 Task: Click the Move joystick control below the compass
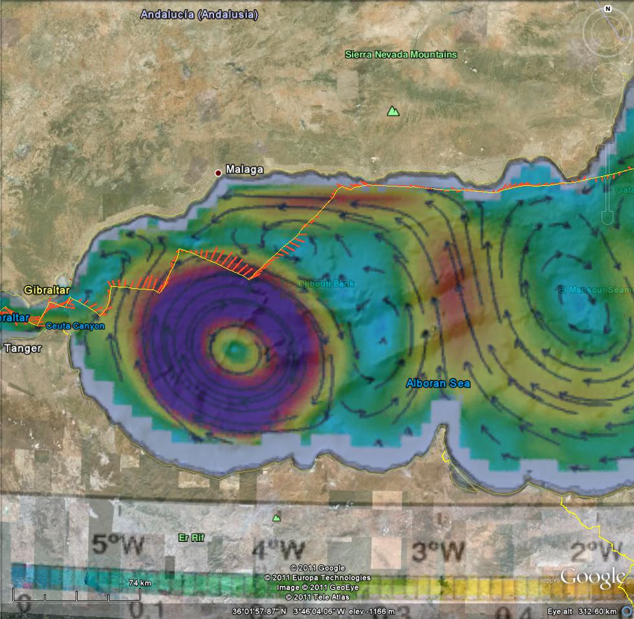pyautogui.click(x=606, y=79)
